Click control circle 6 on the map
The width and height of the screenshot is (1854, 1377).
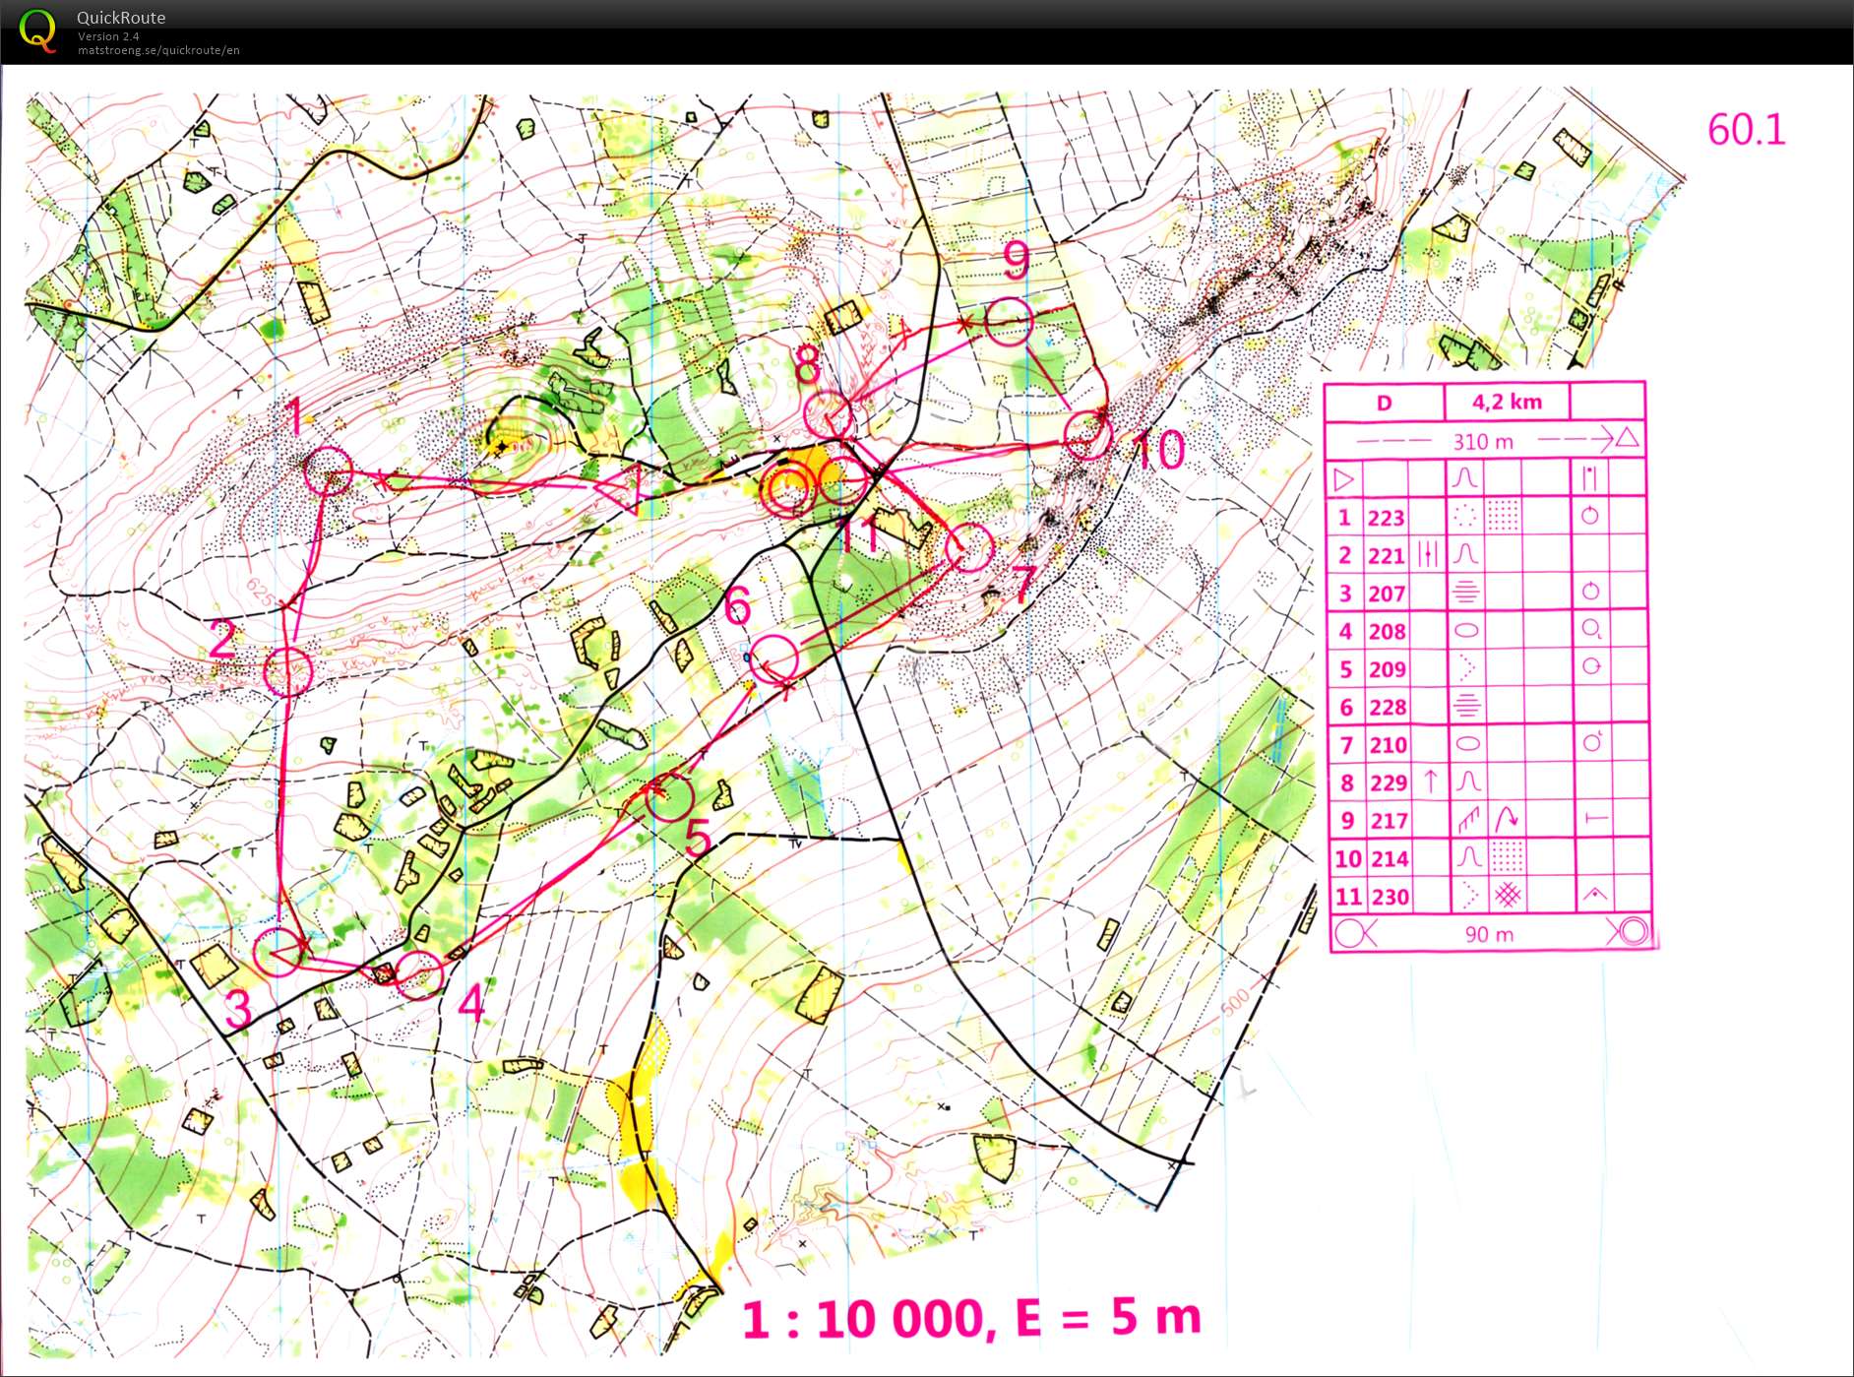click(775, 658)
